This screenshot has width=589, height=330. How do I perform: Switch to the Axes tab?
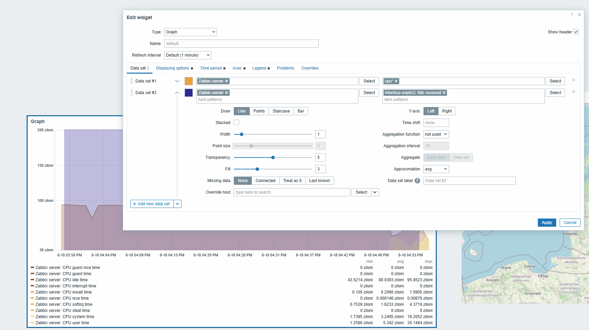239,68
